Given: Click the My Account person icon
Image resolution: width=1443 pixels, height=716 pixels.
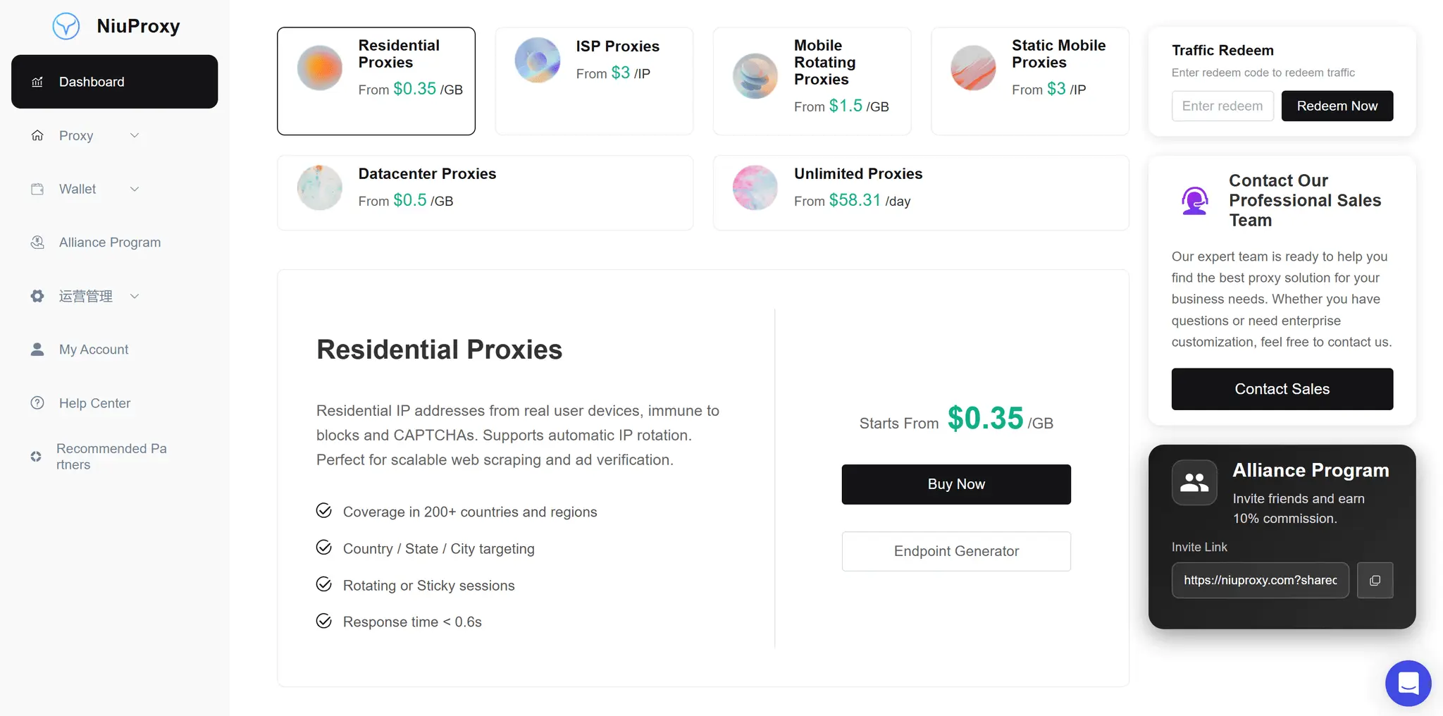Looking at the screenshot, I should tap(37, 350).
